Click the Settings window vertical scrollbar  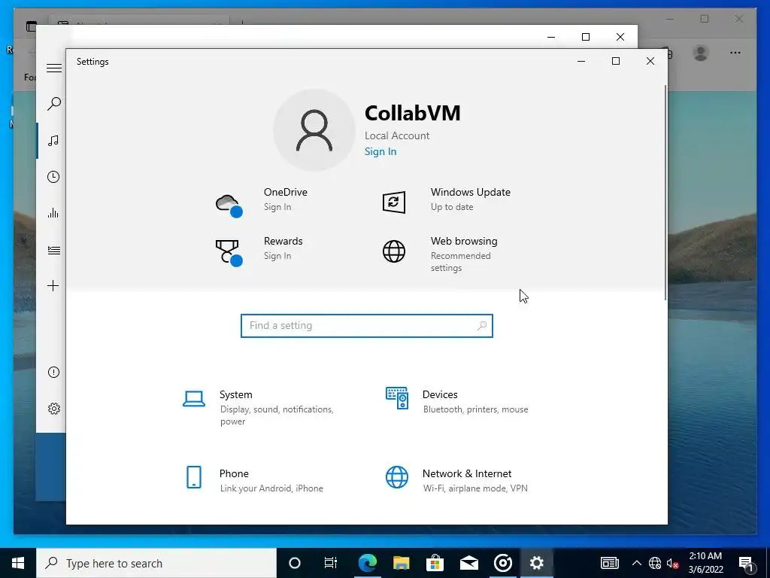pos(665,192)
